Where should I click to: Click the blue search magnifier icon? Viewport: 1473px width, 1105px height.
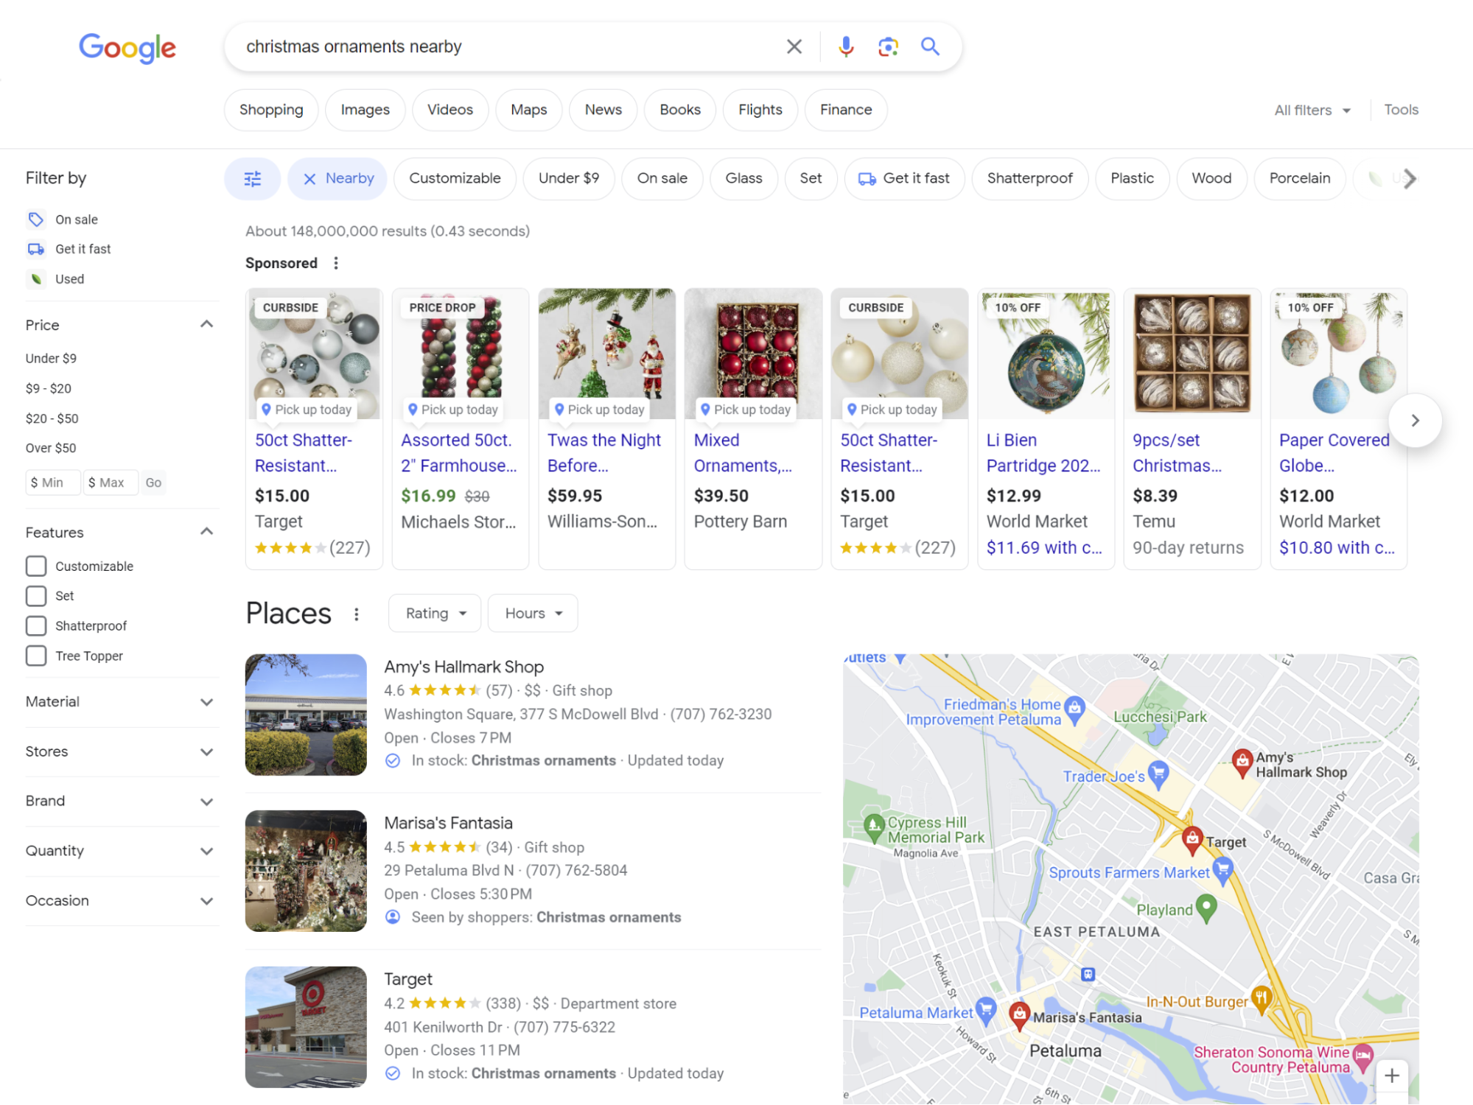click(x=930, y=46)
